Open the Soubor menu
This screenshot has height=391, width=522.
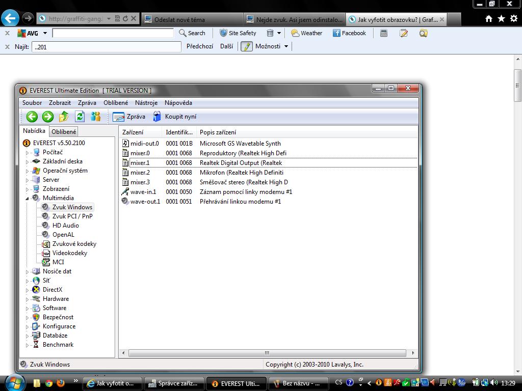click(32, 103)
